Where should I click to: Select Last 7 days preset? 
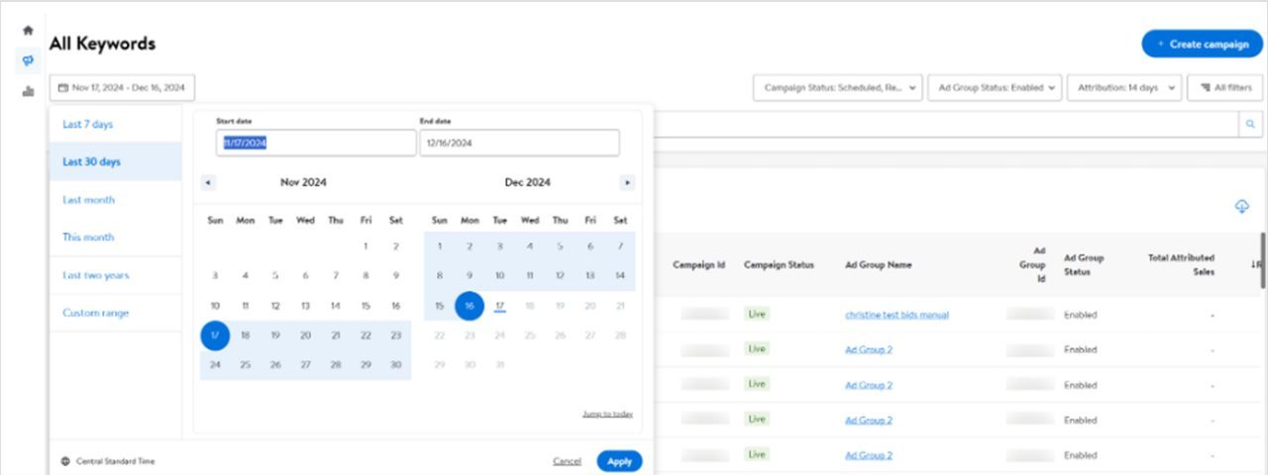click(x=115, y=124)
